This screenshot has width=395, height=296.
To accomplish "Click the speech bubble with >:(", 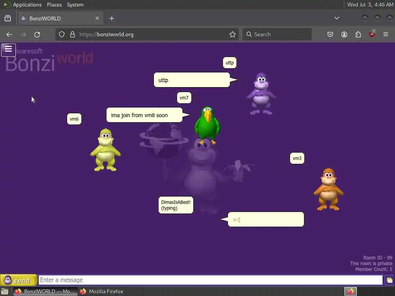I will [x=266, y=219].
